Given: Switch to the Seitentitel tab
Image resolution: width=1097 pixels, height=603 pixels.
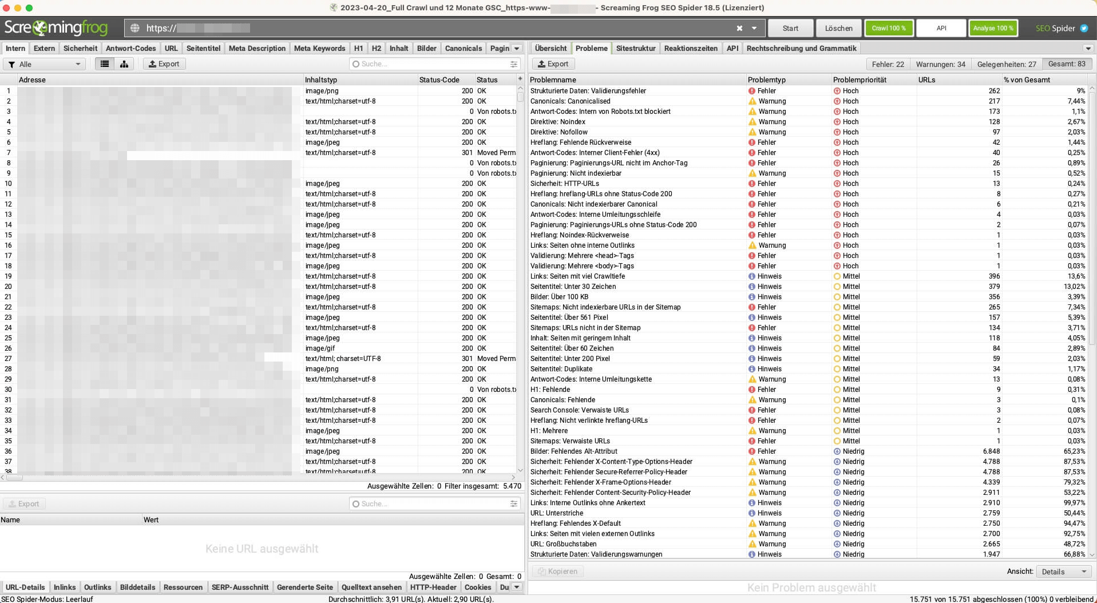Looking at the screenshot, I should click(203, 49).
